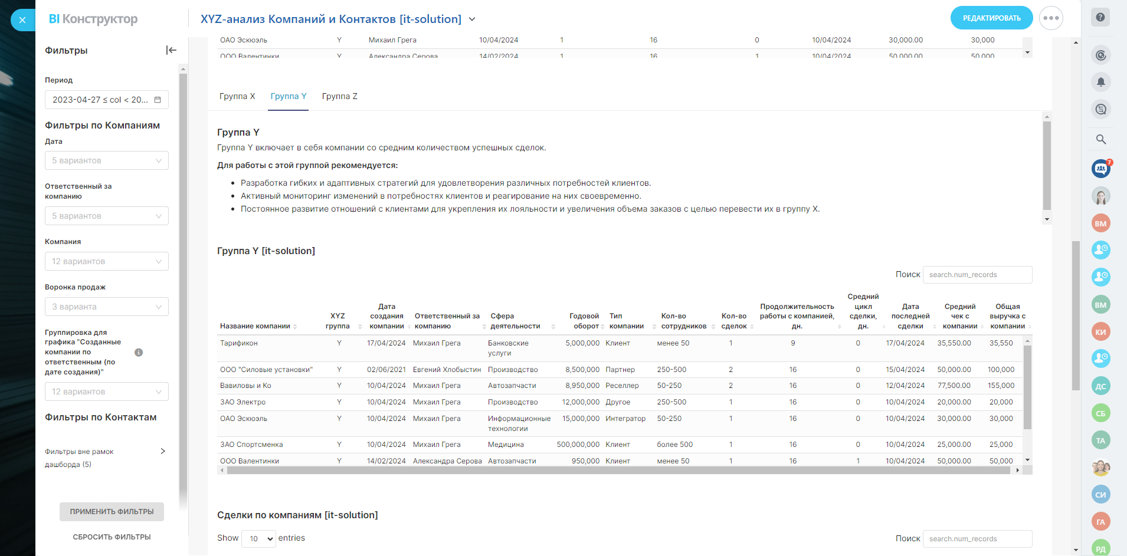1127x556 pixels.
Task: Open the Воронка продаж dropdown
Action: tap(107, 307)
